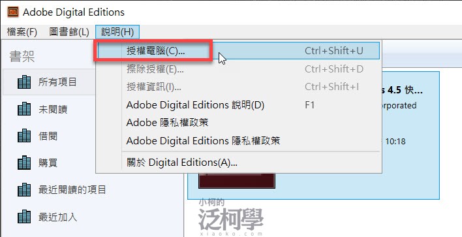Image resolution: width=462 pixels, height=237 pixels.
Task: Open the 購買 bookshelf icon
Action: click(24, 163)
